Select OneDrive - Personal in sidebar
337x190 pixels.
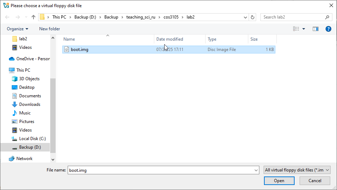(33, 59)
